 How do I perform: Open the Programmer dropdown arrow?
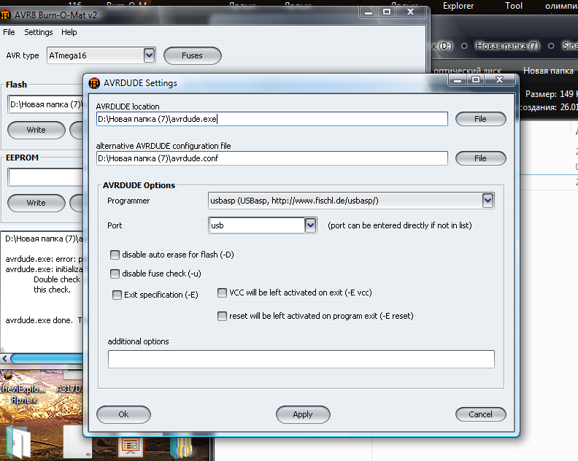click(x=488, y=201)
